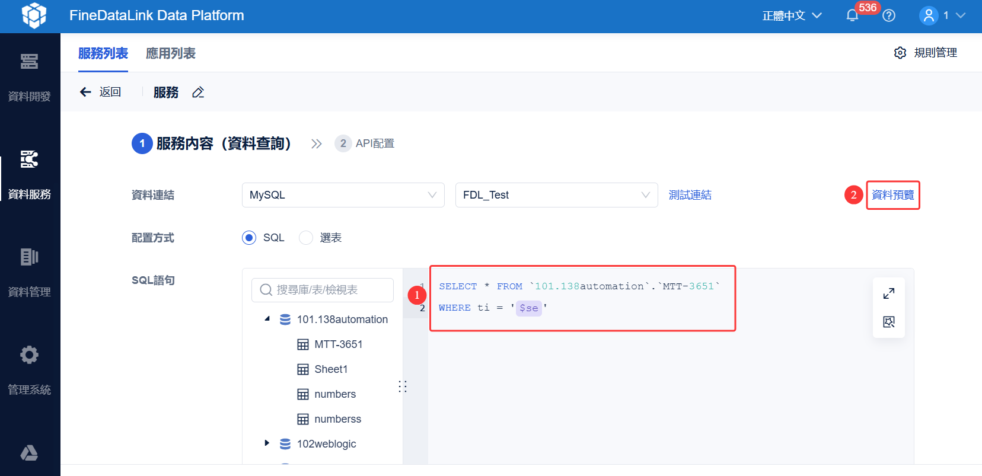Click the 服務 service name text
Screen dimensions: 982x476
[x=166, y=92]
